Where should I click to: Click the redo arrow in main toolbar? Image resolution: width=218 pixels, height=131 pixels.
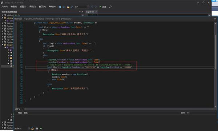point(96,7)
